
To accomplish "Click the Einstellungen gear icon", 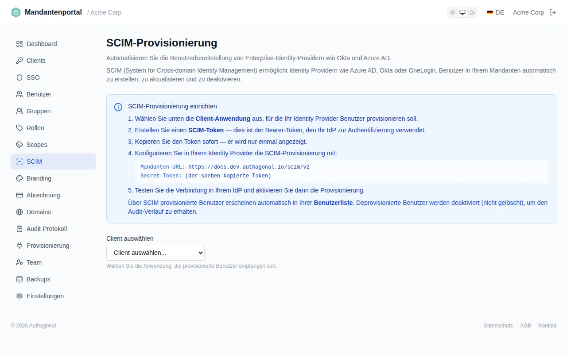I will [x=19, y=296].
